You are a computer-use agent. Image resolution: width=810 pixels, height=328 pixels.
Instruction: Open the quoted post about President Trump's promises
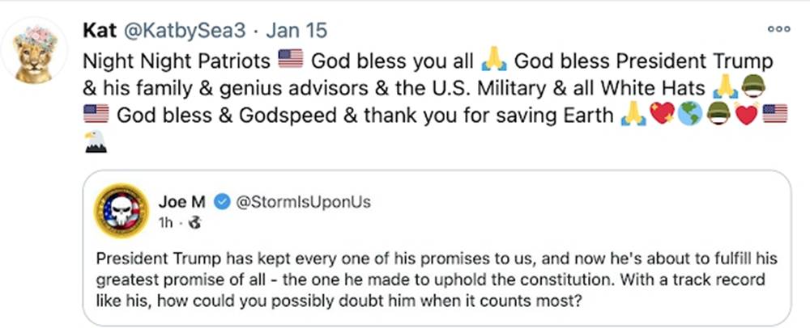405,280
